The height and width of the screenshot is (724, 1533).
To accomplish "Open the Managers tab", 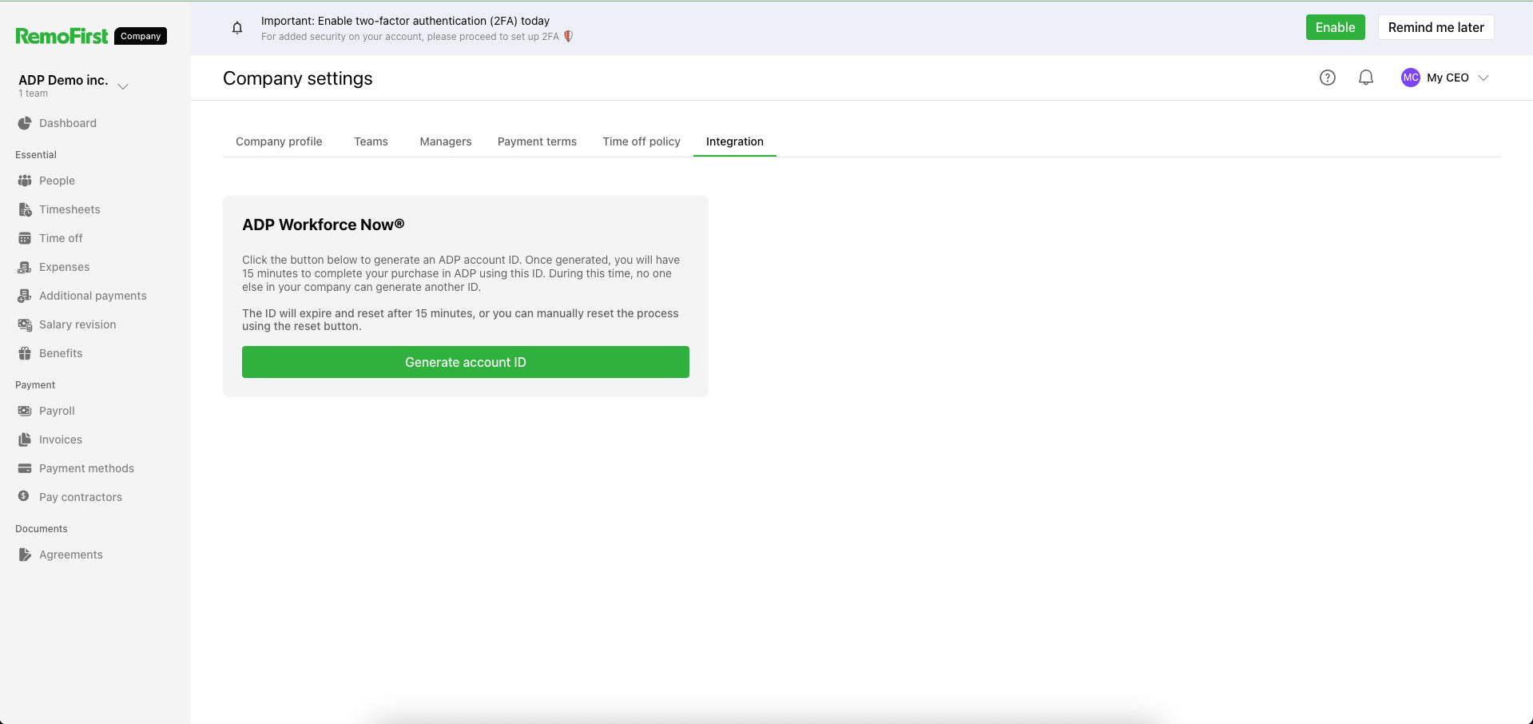I will point(446,141).
